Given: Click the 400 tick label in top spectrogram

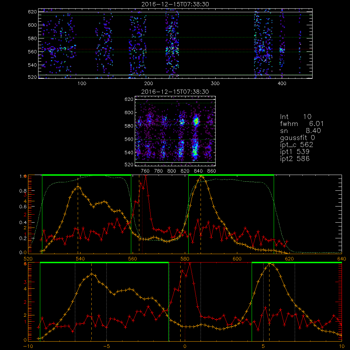Looking at the screenshot, I should click(x=282, y=84).
